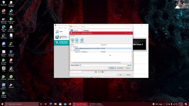
Task: Open Brave desktop shortcut
Action: pyautogui.click(x=11, y=61)
